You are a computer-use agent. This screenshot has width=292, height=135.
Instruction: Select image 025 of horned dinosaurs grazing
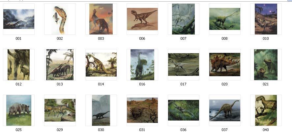coord(19,110)
